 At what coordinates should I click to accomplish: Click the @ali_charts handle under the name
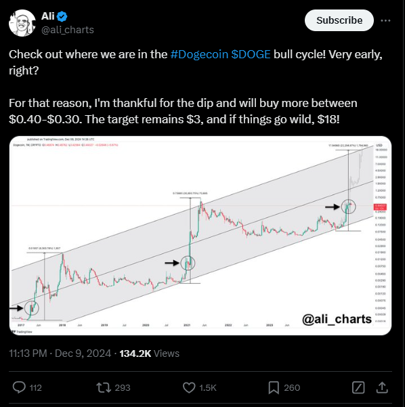[x=68, y=30]
